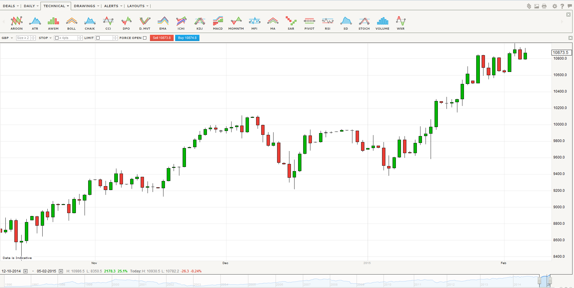Click the print chart icon
Screen dimensions: 574x288
pyautogui.click(x=544, y=6)
